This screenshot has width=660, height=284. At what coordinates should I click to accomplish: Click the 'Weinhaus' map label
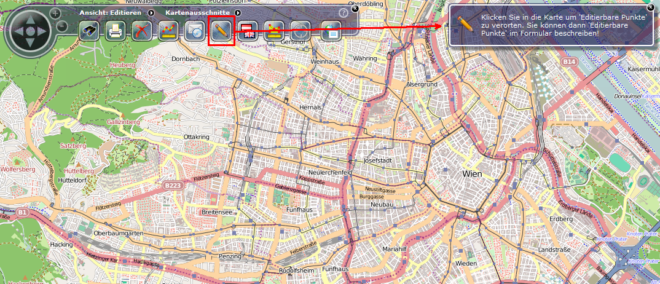(325, 61)
